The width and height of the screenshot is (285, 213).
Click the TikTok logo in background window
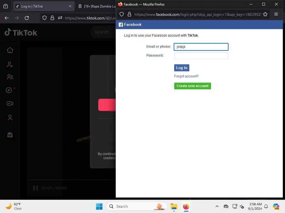click(x=21, y=32)
